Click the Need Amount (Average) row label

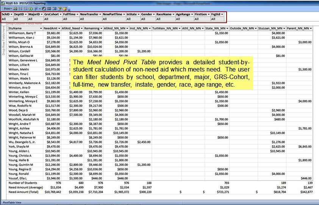pos(26,187)
